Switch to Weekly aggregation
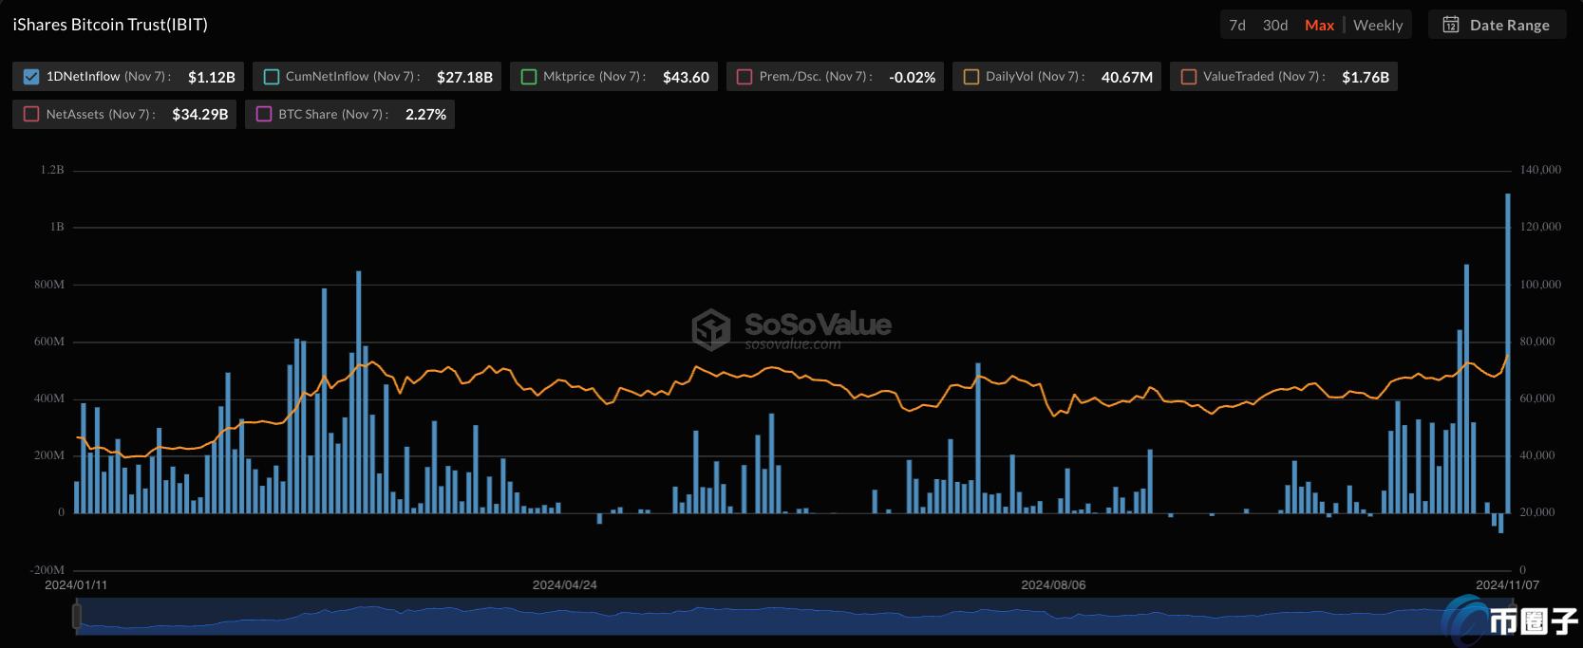The height and width of the screenshot is (648, 1583). pyautogui.click(x=1378, y=26)
